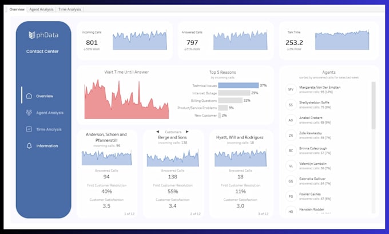Select Time Analysis label in sidebar menu
This screenshot has width=389, height=234.
(x=49, y=129)
